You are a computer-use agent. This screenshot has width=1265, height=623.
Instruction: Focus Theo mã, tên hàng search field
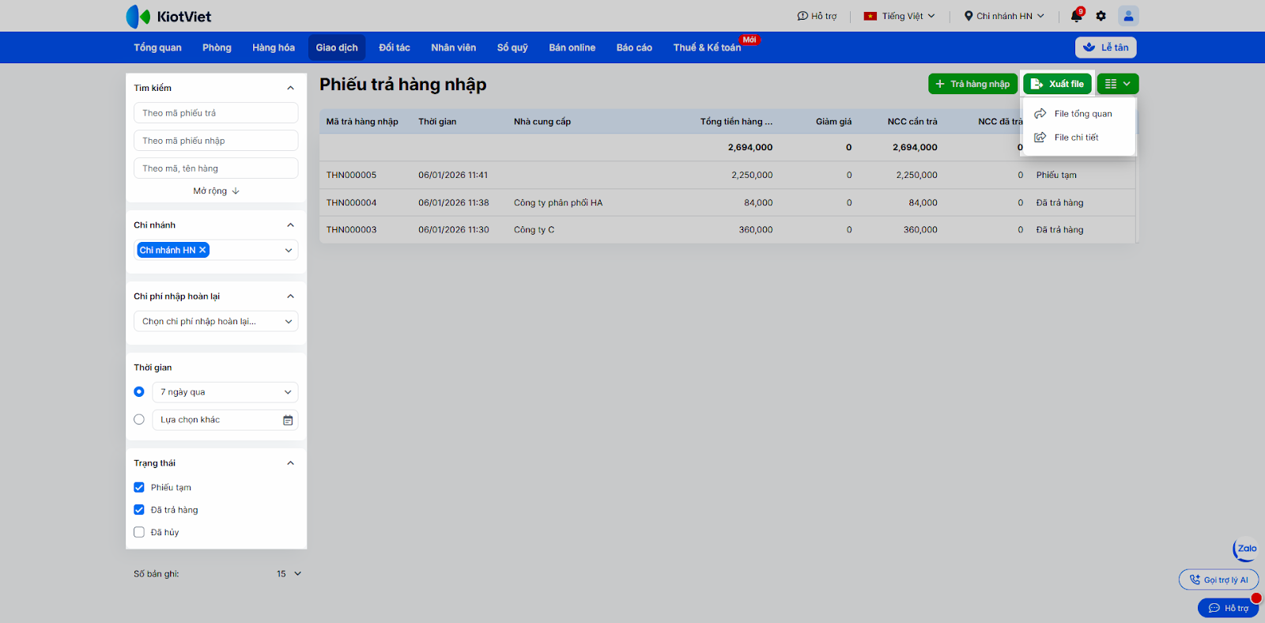pyautogui.click(x=216, y=168)
